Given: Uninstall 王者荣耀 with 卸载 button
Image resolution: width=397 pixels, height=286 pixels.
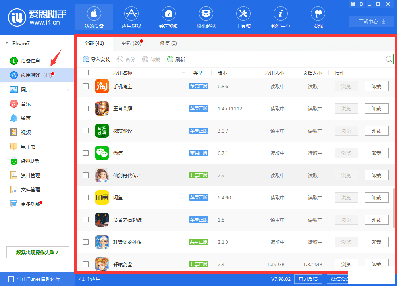Looking at the screenshot, I should 376,109.
